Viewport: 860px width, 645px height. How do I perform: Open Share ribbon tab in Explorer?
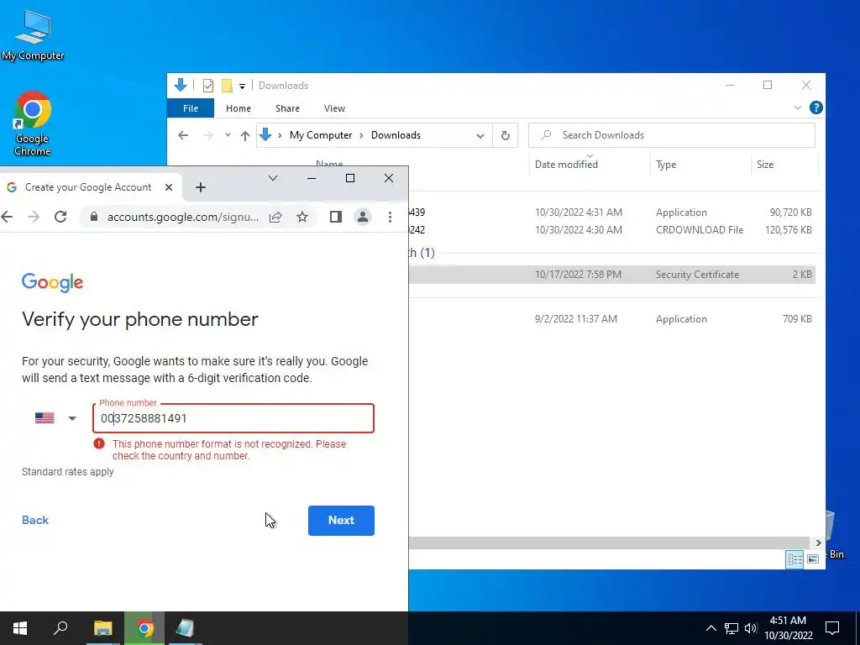tap(287, 108)
